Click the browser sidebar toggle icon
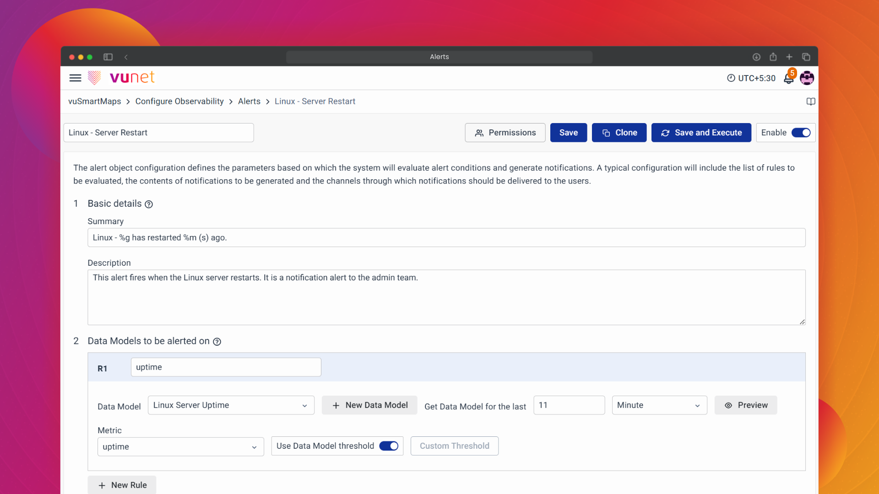This screenshot has height=494, width=879. coord(108,57)
